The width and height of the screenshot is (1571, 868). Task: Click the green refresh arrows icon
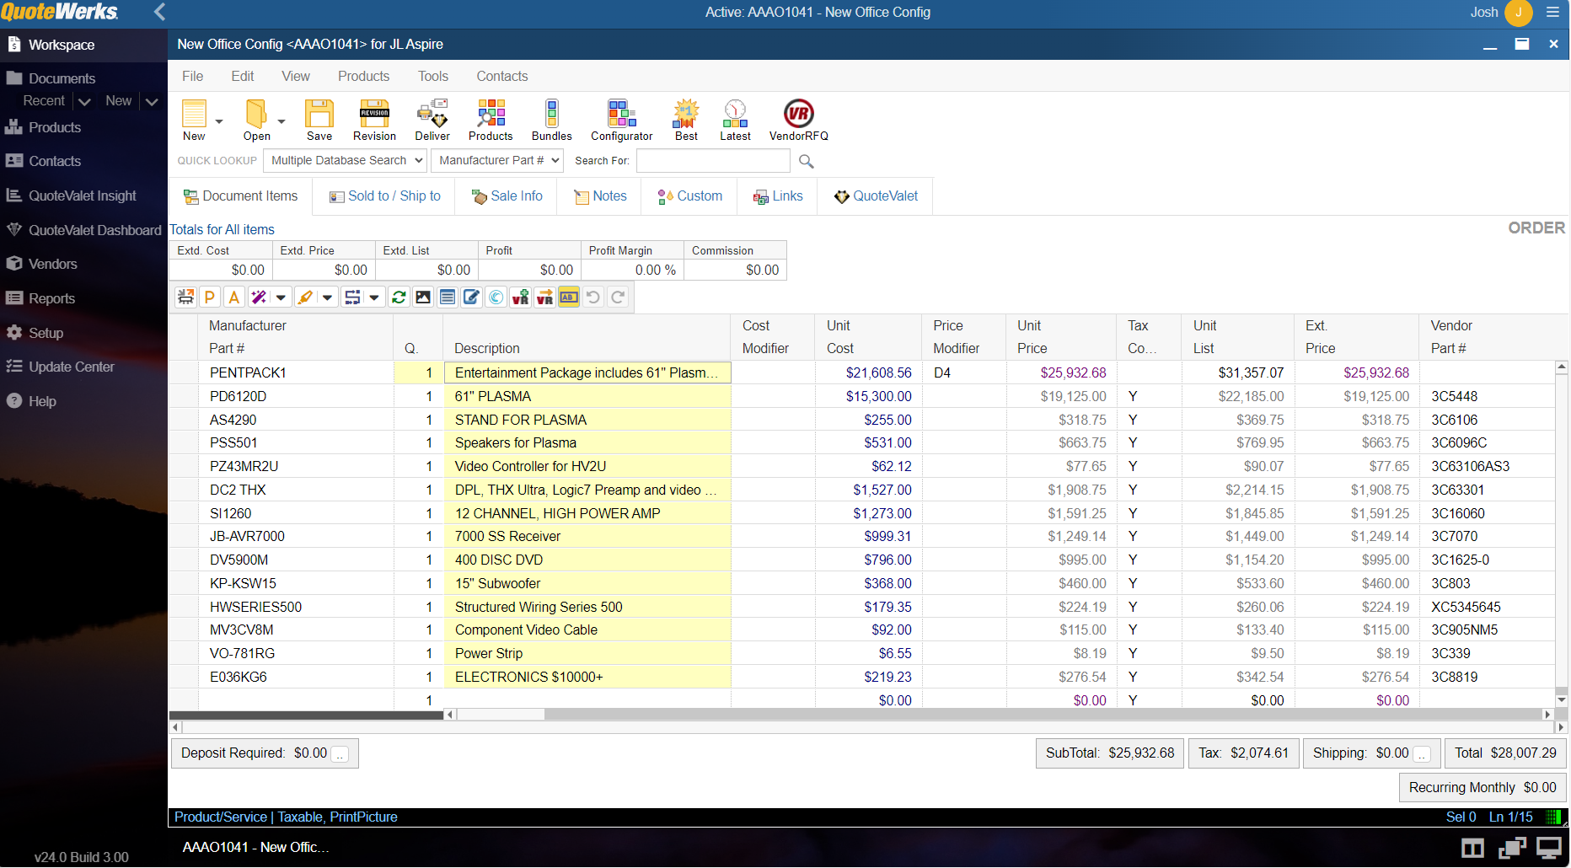pyautogui.click(x=399, y=297)
